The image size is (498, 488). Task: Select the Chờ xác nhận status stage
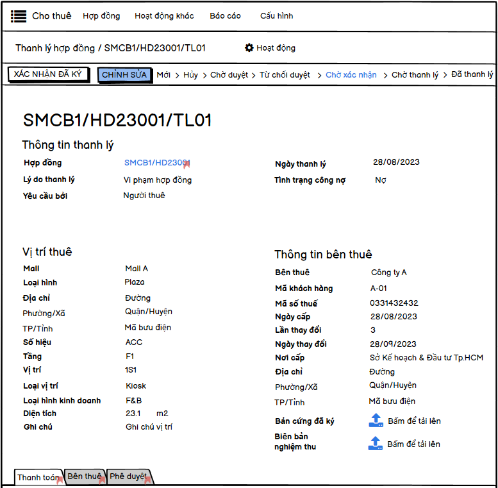coord(351,75)
